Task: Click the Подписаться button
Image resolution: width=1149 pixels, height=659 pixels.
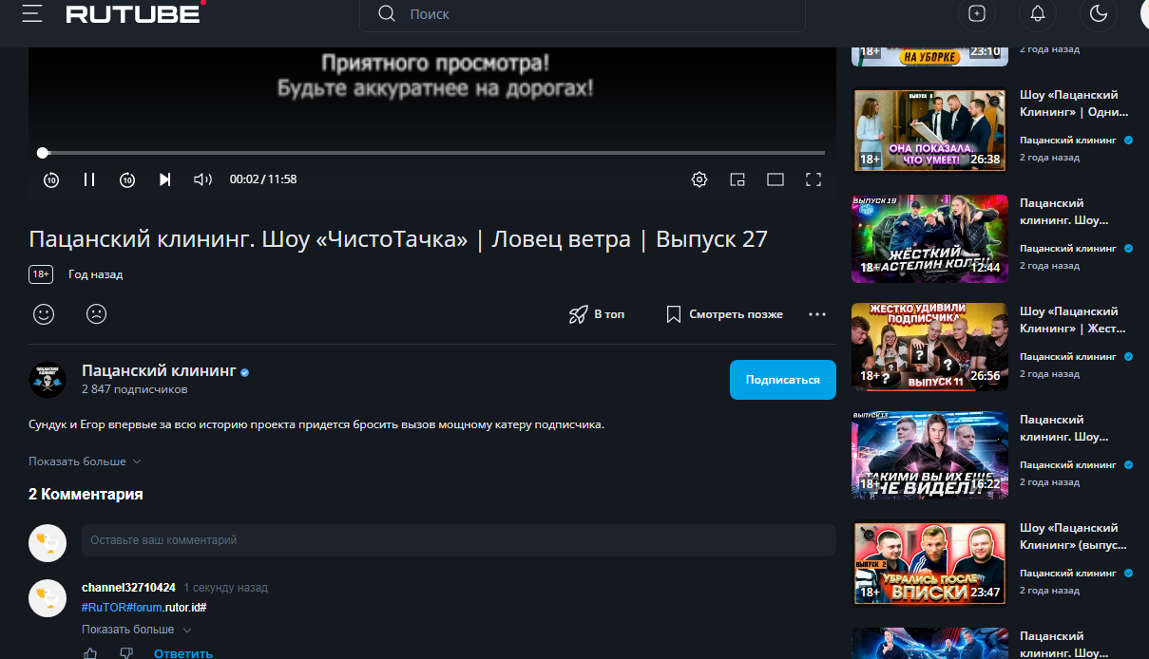Action: click(x=783, y=380)
